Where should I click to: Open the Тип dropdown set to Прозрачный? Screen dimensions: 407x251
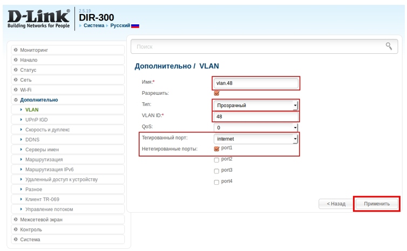256,106
